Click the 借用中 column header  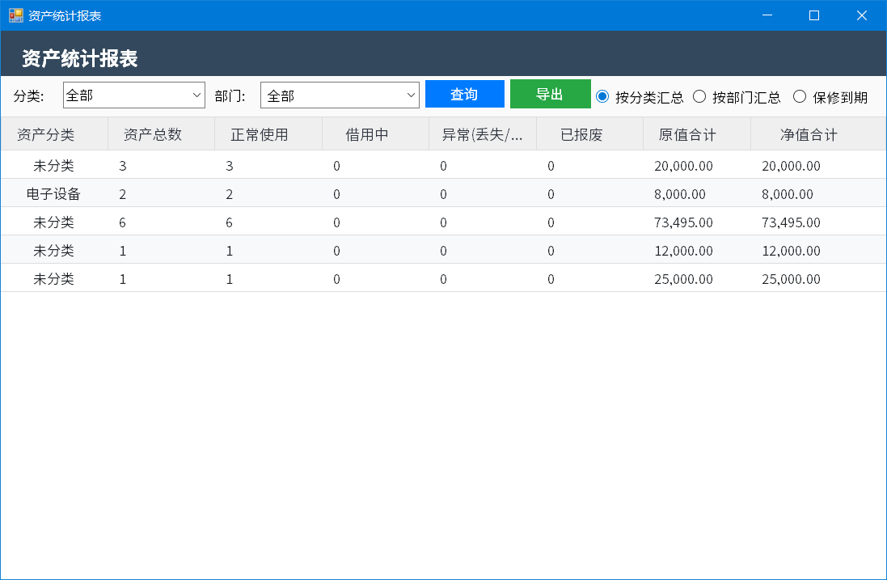point(376,134)
